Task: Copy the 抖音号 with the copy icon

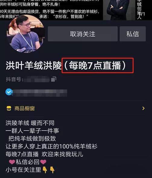Action: click(x=53, y=79)
